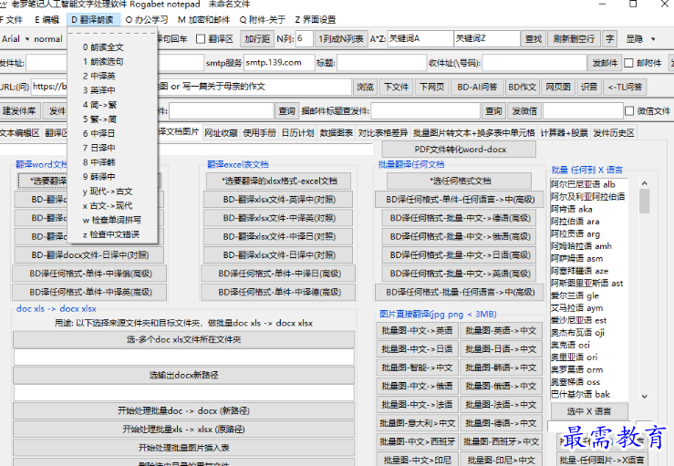
Task: Switch to the 数据图表 tab
Action: pyautogui.click(x=337, y=133)
